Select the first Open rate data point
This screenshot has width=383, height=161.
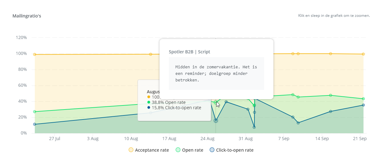point(35,112)
